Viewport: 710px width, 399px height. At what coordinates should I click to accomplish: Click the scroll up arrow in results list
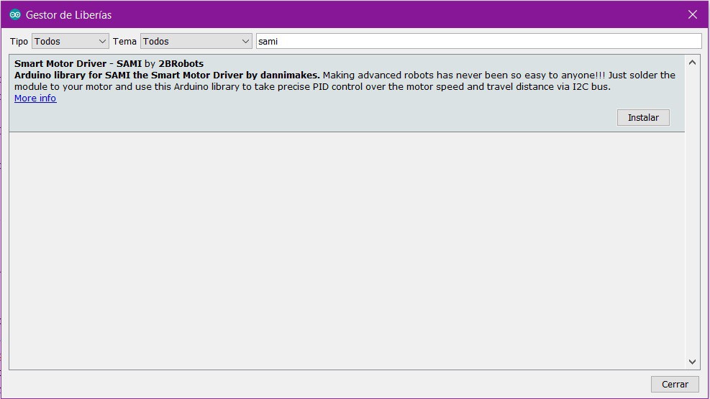click(x=692, y=63)
